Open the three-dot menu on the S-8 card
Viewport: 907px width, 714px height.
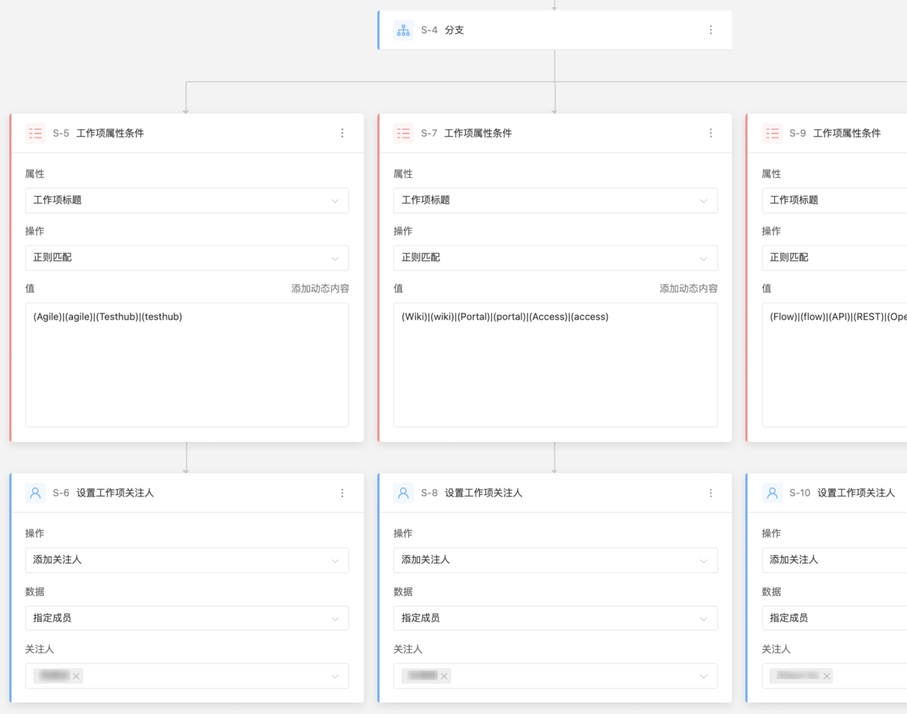710,493
